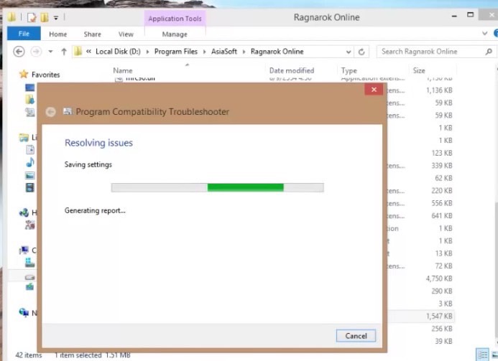
Task: Go back in Explorer navigation
Action: coord(19,52)
